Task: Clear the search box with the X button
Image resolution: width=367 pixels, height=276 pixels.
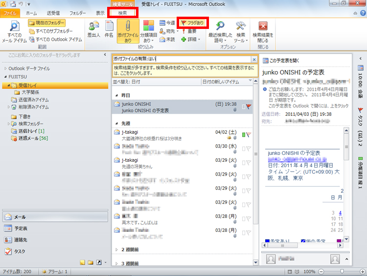Action: 254,59
